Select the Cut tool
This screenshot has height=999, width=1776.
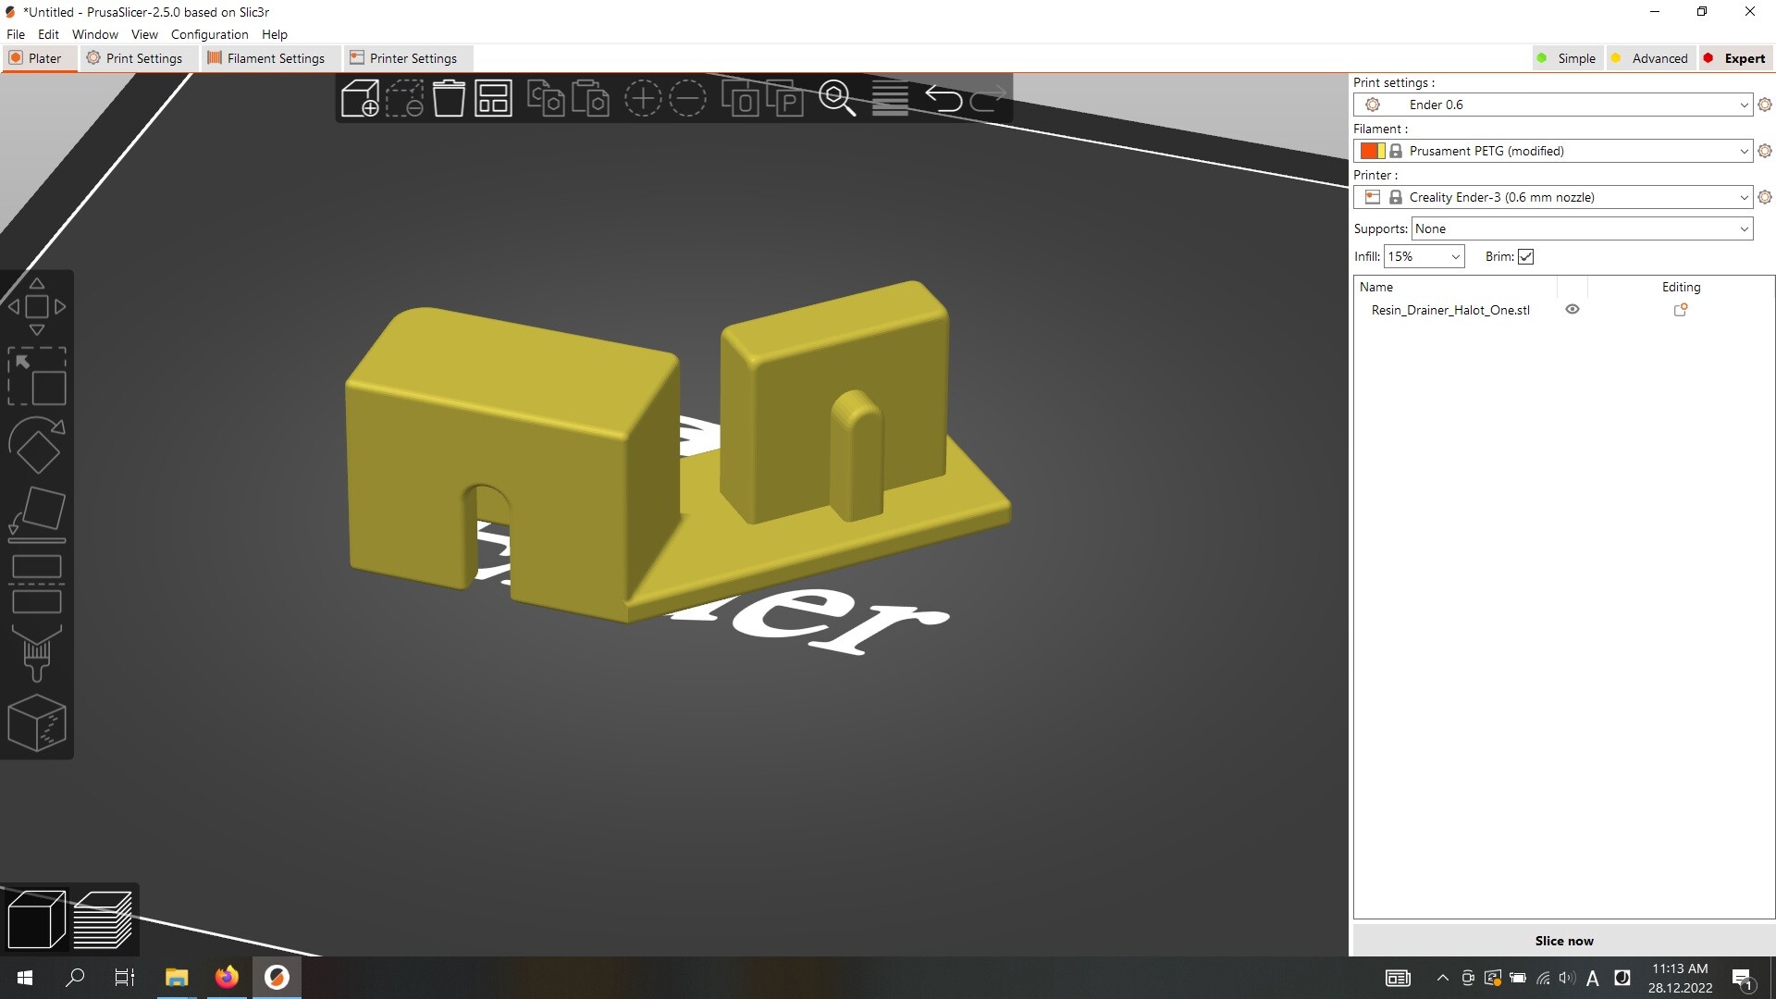pos(37,584)
